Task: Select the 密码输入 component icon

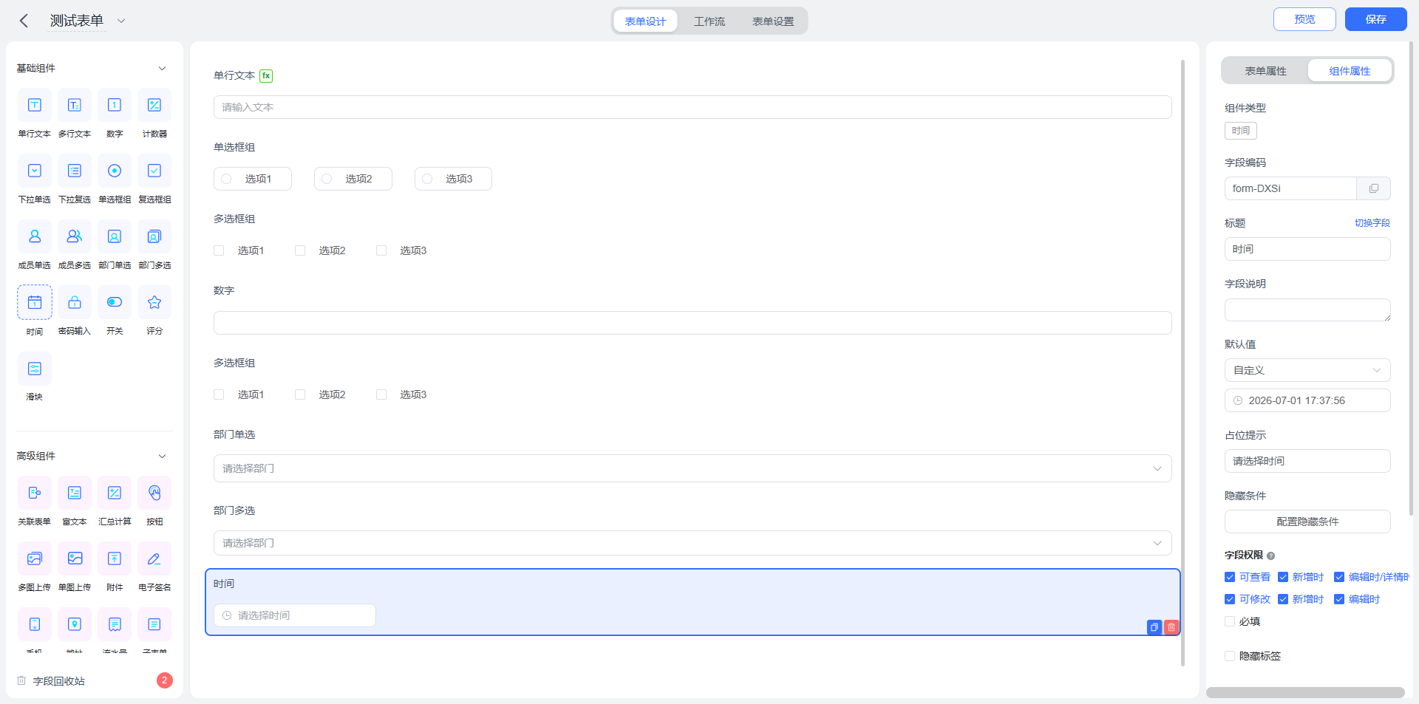Action: (75, 302)
